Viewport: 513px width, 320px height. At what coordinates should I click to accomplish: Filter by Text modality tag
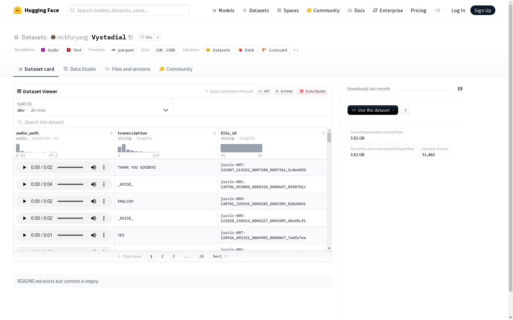(x=74, y=50)
